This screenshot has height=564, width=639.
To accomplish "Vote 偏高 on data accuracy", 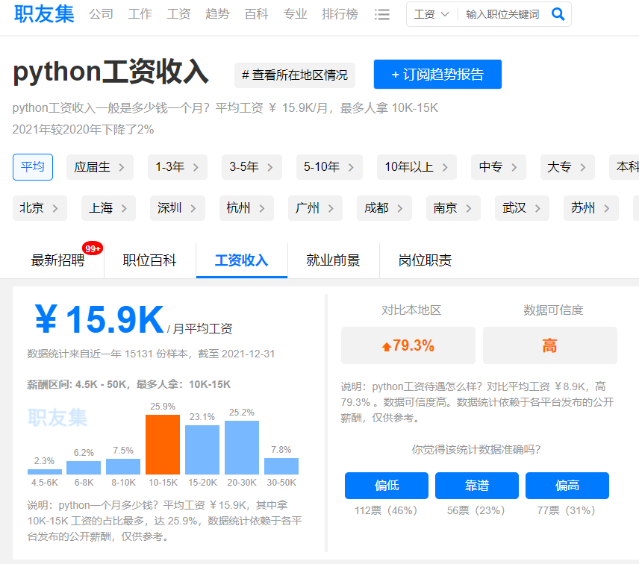I will [567, 486].
